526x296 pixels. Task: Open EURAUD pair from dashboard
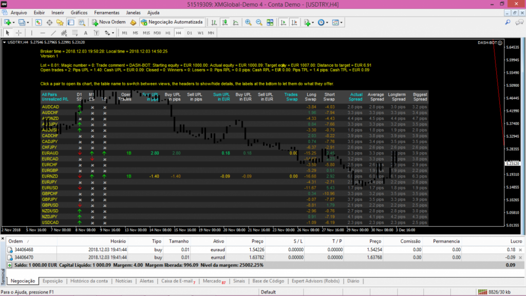click(x=50, y=153)
